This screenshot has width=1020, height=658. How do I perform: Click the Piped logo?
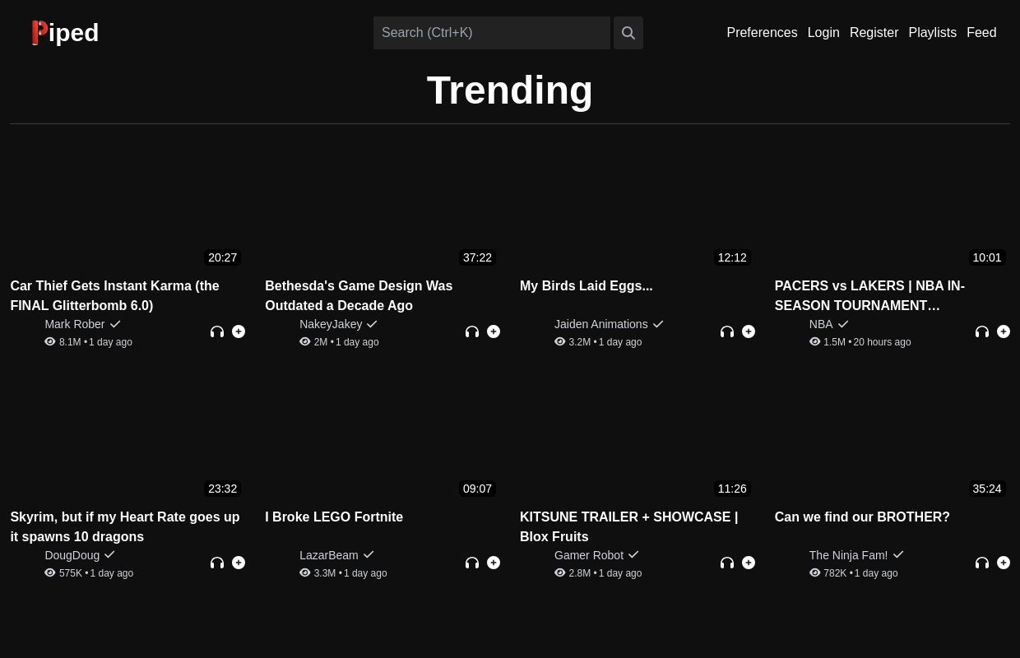pos(65,33)
